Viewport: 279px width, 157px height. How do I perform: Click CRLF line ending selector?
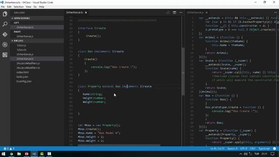coord(252,148)
